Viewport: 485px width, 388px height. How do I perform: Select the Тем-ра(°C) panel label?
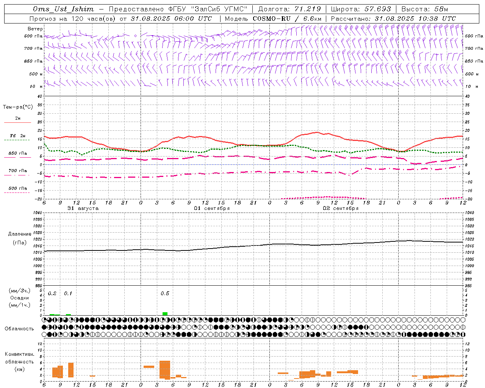point(18,107)
